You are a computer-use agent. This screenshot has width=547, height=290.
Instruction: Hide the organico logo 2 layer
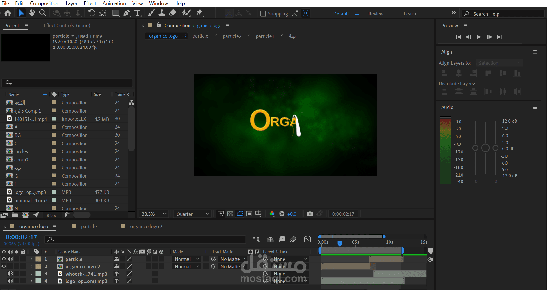pos(4,267)
